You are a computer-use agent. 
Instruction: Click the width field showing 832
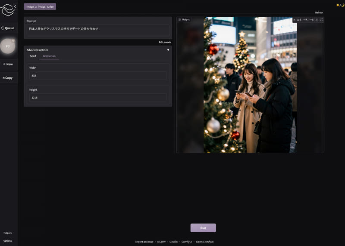click(x=98, y=76)
